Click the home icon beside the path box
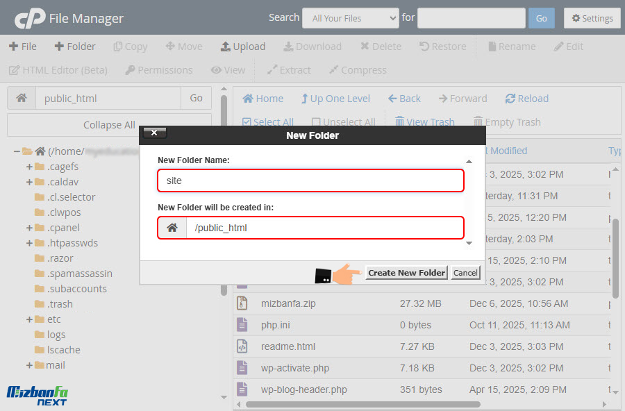 coord(22,98)
